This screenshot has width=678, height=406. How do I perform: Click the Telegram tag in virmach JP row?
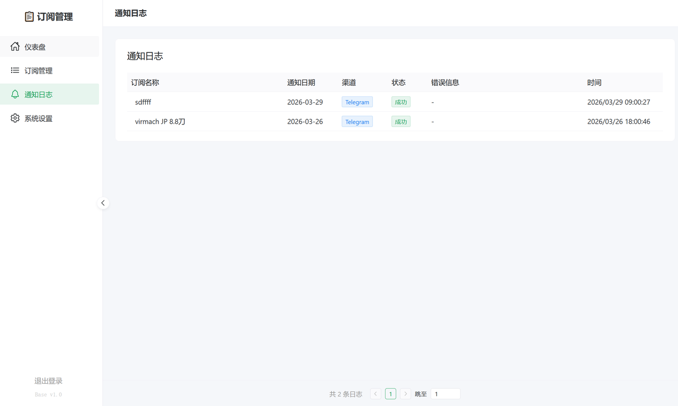point(357,122)
